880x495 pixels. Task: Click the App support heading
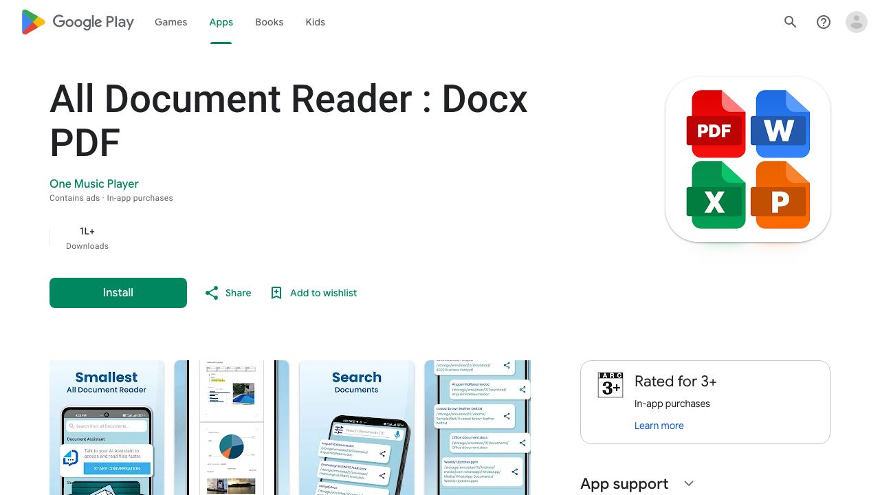624,484
